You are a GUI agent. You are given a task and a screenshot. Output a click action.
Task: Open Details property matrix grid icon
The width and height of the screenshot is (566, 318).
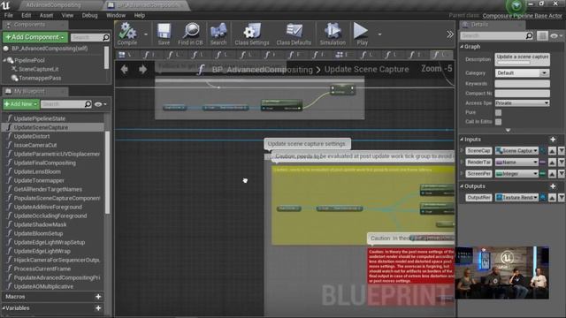click(542, 35)
